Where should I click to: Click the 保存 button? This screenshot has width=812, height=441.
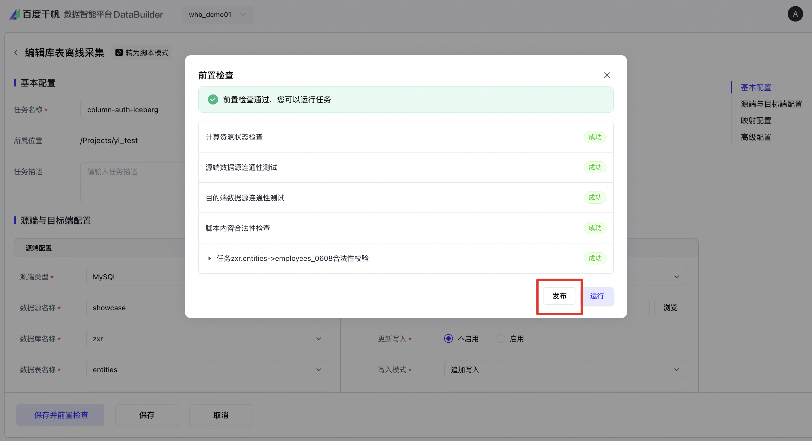click(147, 415)
